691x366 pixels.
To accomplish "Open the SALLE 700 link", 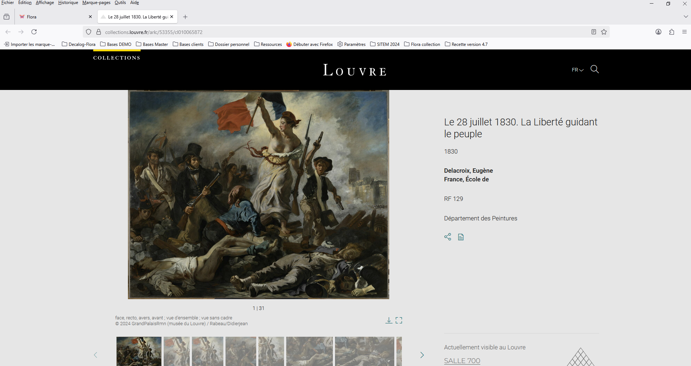I will (x=462, y=361).
